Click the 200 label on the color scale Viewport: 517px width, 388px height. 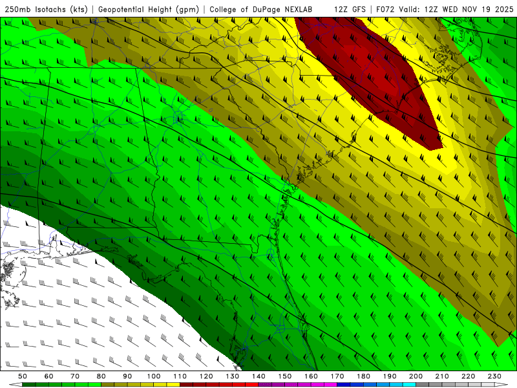(x=416, y=376)
